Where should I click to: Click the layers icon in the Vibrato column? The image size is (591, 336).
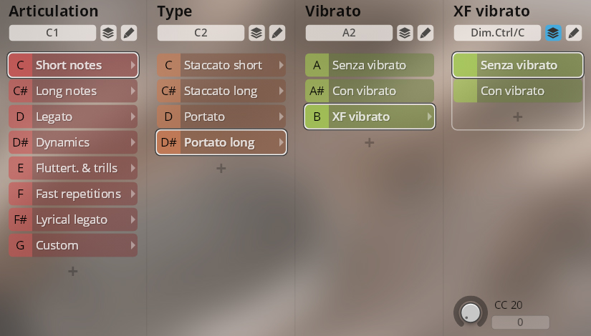(x=404, y=33)
